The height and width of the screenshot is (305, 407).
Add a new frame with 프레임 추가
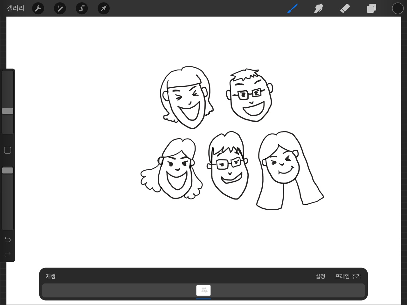[x=348, y=276]
